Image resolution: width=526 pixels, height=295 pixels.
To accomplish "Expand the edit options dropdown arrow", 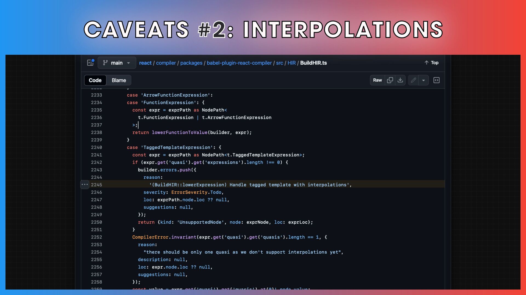I will [424, 80].
